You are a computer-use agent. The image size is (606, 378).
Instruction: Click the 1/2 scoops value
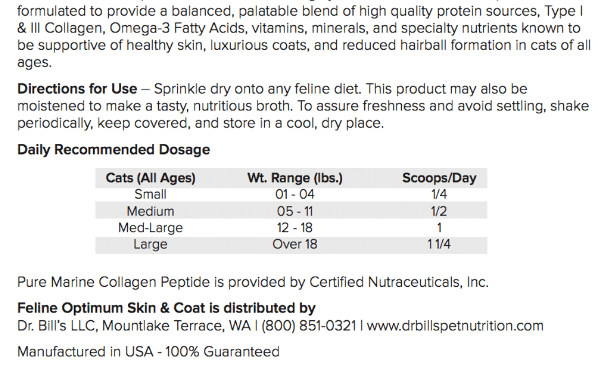pos(439,211)
